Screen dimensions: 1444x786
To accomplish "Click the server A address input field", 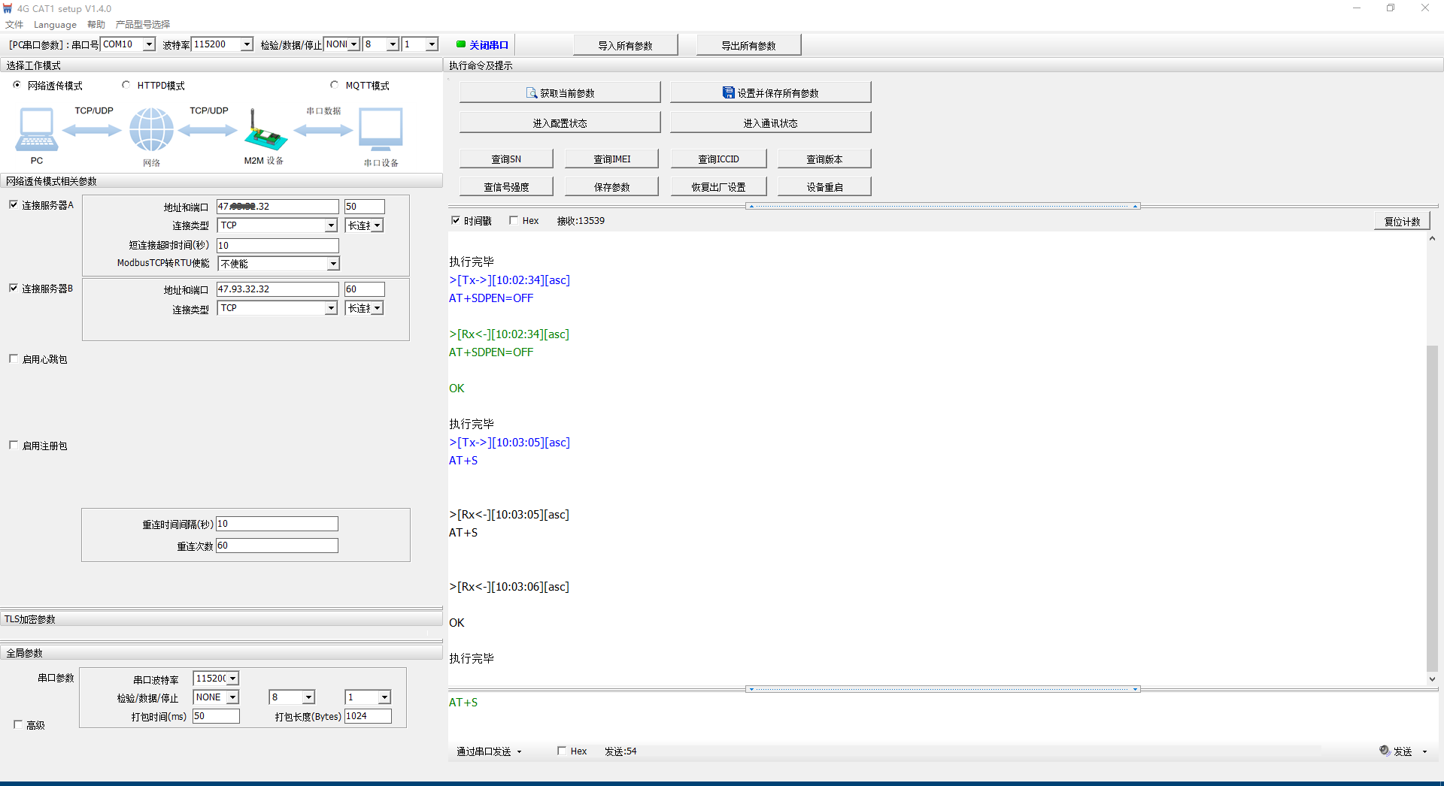I will click(278, 207).
